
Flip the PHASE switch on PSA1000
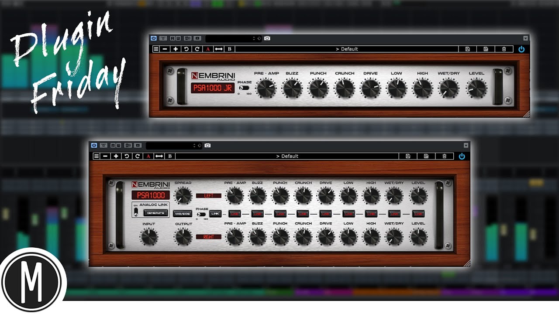pos(201,214)
